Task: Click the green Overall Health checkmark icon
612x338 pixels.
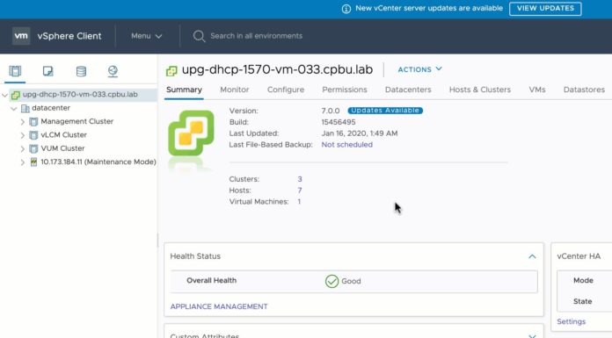Action: pos(331,281)
